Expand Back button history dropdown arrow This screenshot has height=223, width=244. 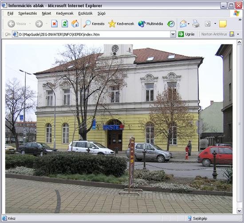30,24
